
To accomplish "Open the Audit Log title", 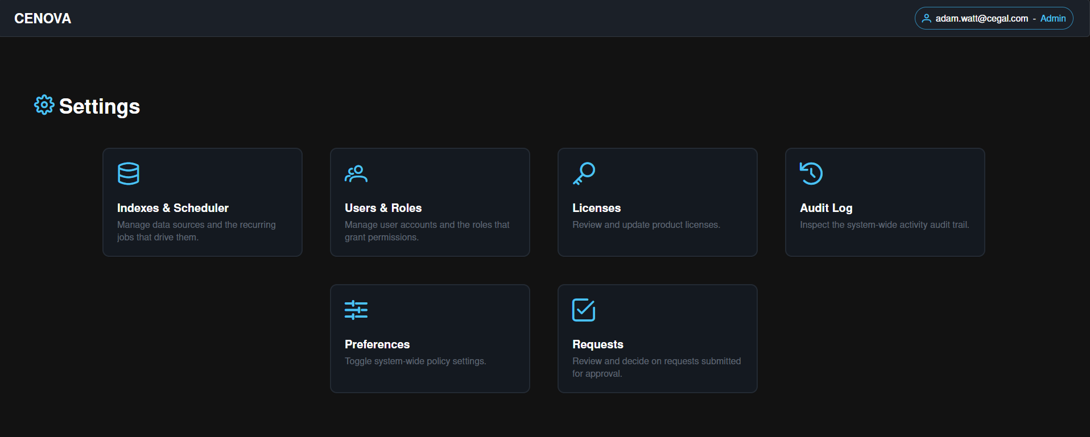I will [x=826, y=208].
